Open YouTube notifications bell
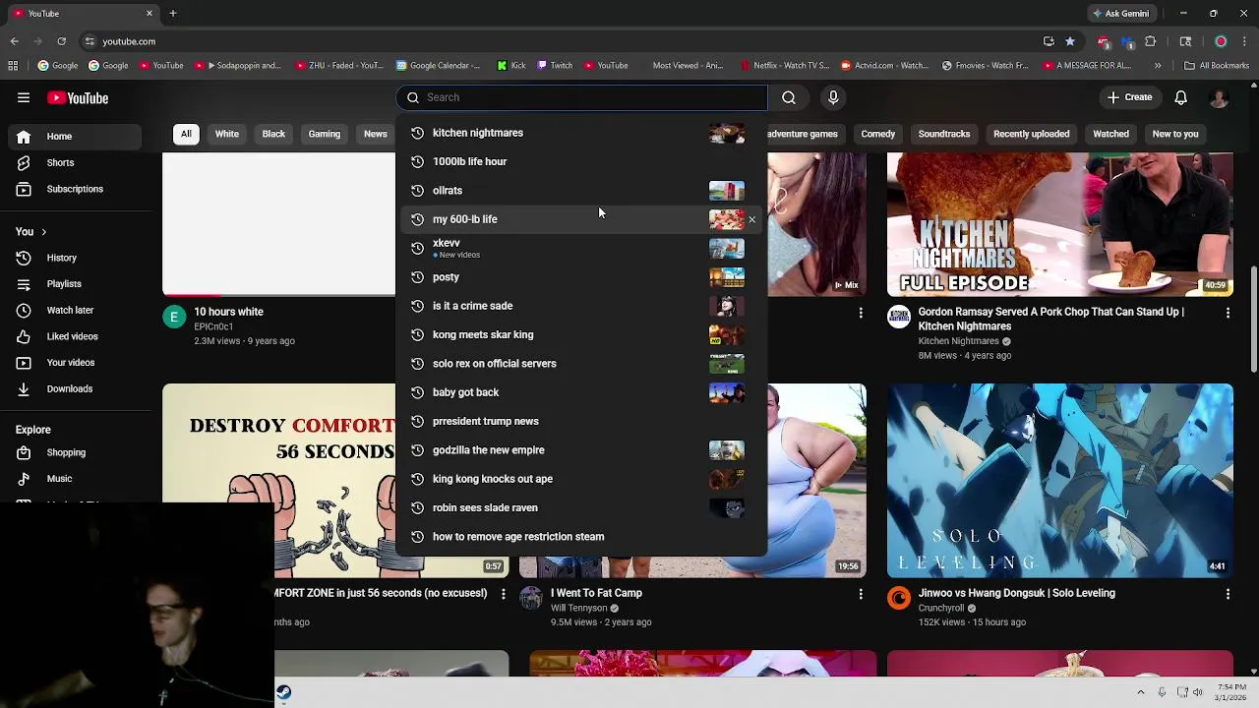 tap(1180, 97)
